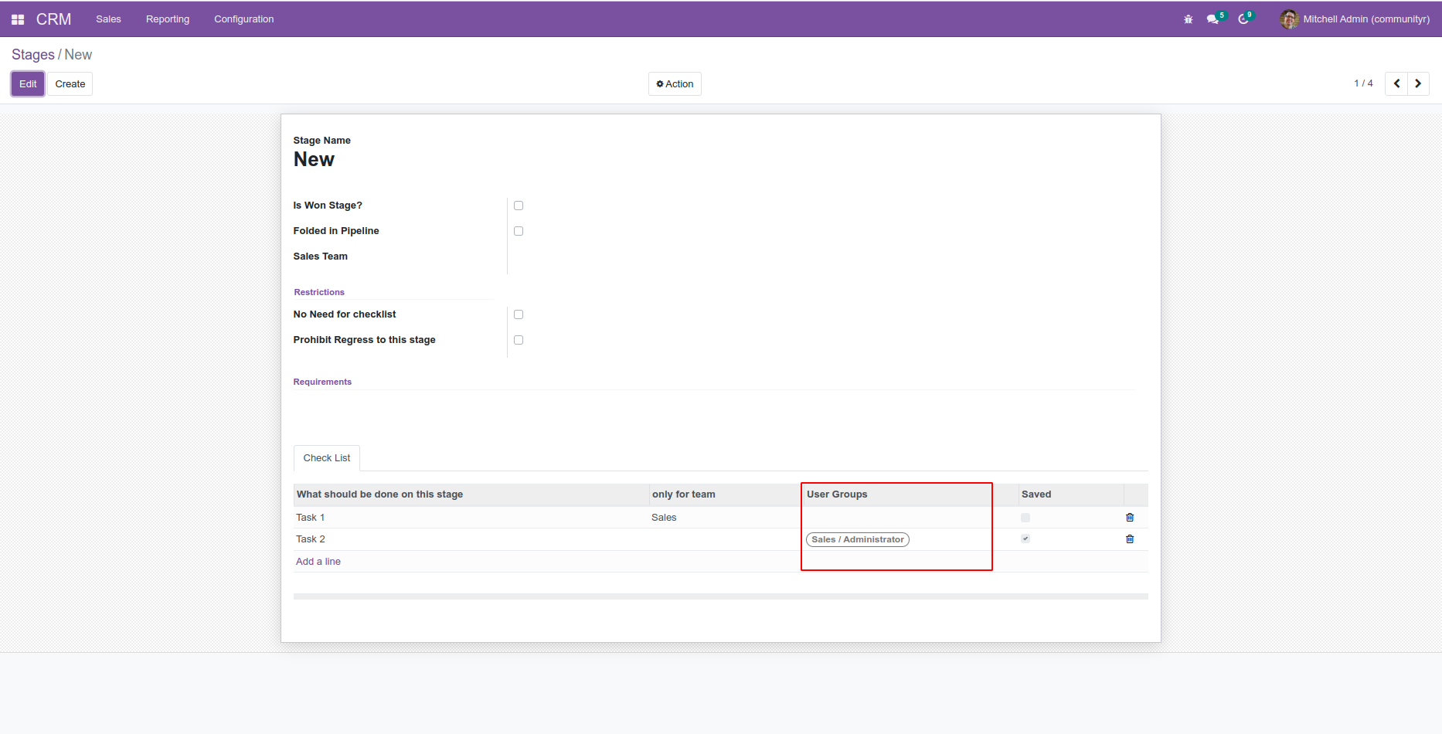This screenshot has height=734, width=1442.
Task: Toggle Folded in Pipeline checkbox
Action: click(x=519, y=231)
